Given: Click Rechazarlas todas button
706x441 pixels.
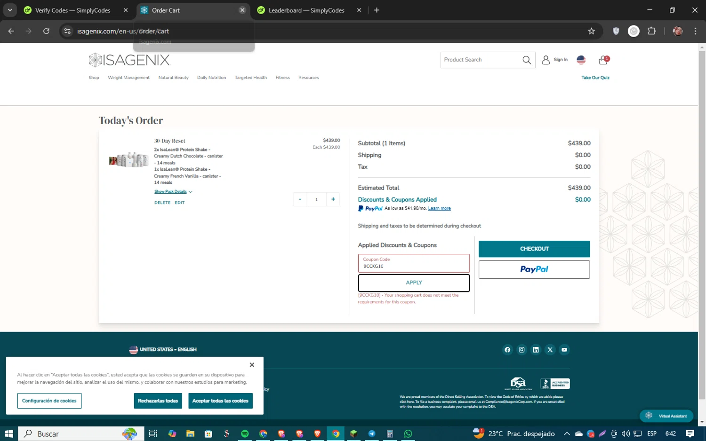Looking at the screenshot, I should coord(158,401).
